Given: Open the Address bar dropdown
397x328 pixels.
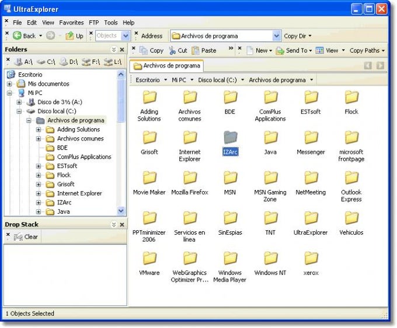Looking at the screenshot, I should tap(277, 36).
